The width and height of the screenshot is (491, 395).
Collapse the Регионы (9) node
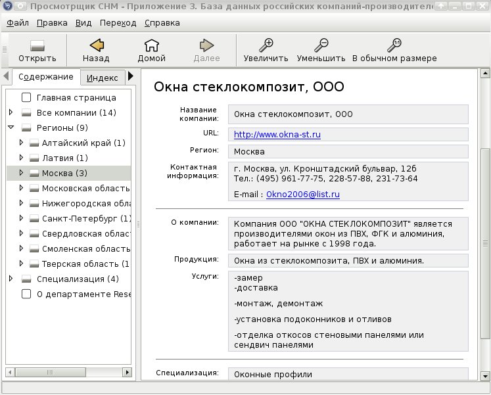(11, 128)
